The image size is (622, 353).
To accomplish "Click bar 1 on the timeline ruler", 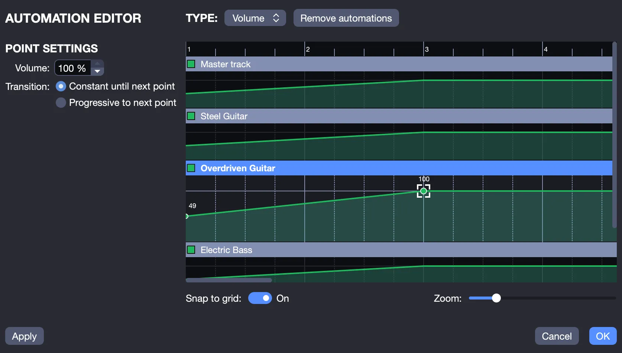I will tap(189, 49).
